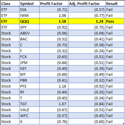Click the Profit Factor header cell
This screenshot has height=125, width=125.
click(x=54, y=4)
